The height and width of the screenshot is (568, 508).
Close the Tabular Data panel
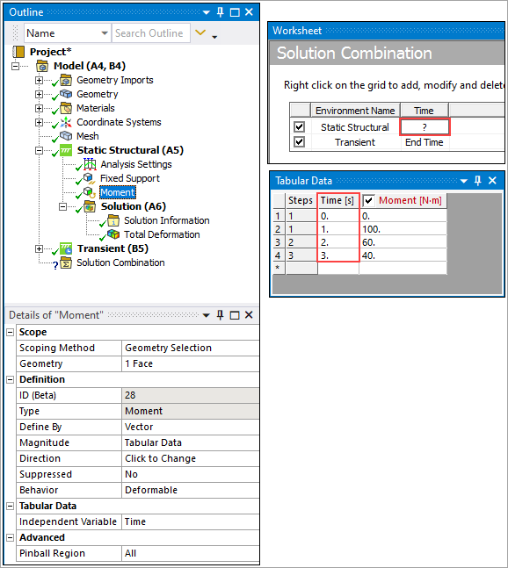click(492, 180)
